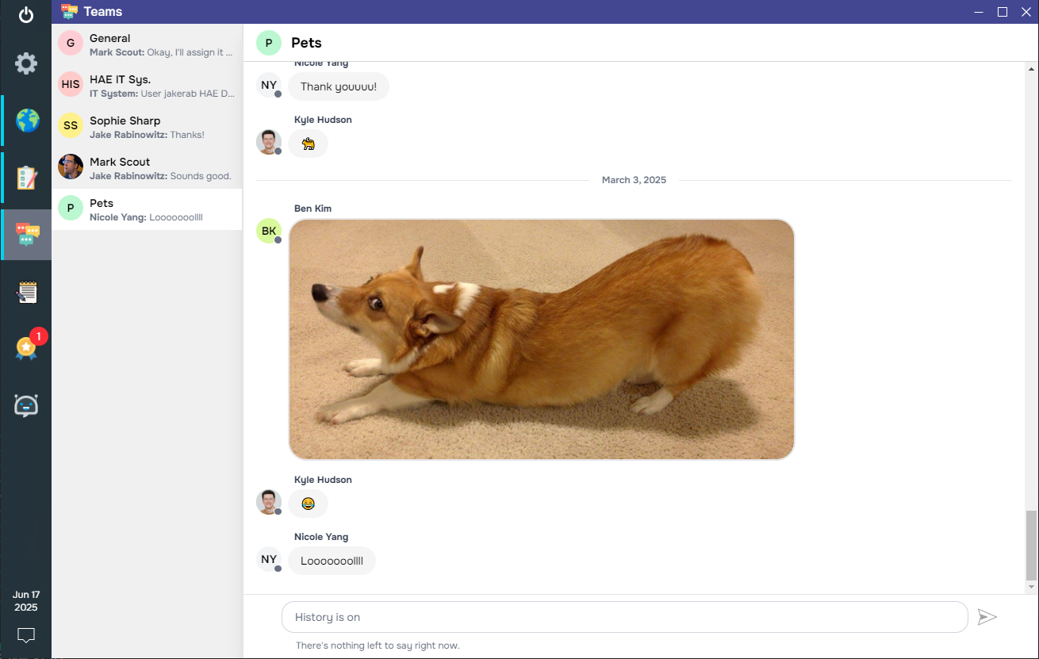Click the scrollbar down arrow
This screenshot has width=1039, height=659.
pos(1031,588)
